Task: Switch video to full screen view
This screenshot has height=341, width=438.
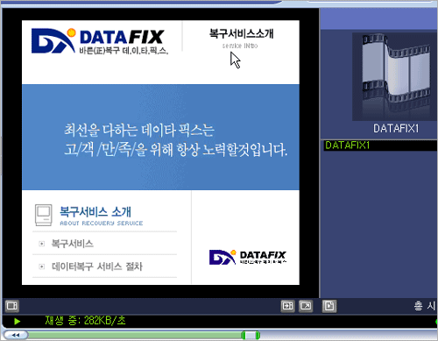Action: pos(306,306)
